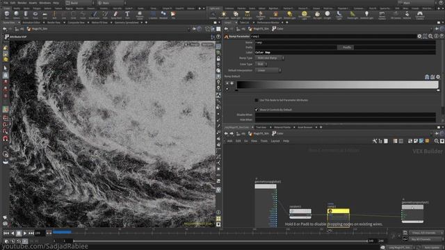Open the Main radial menu dropdown
The image size is (445, 250).
pyautogui.click(x=111, y=3)
